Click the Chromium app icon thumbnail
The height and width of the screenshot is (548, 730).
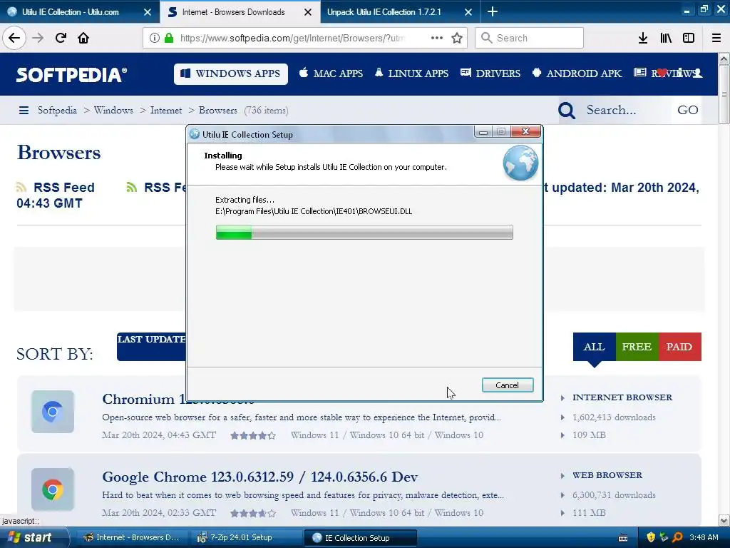click(53, 412)
